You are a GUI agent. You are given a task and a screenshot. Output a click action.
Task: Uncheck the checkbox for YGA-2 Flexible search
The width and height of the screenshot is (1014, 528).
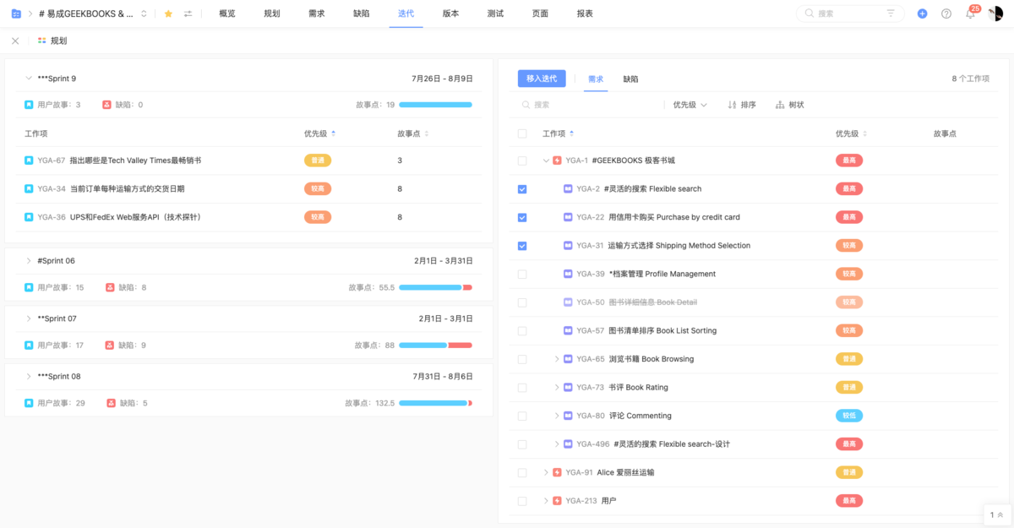522,188
